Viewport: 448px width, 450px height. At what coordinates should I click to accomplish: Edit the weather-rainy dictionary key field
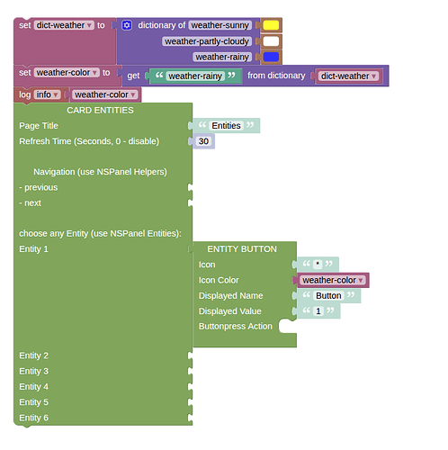pyautogui.click(x=222, y=57)
